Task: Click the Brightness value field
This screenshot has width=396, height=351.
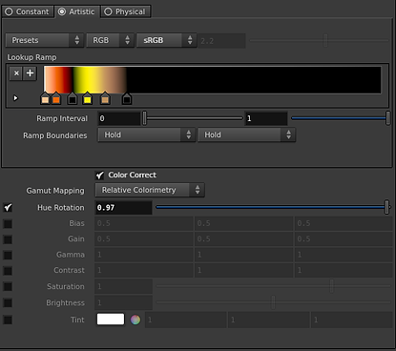Action: coord(123,302)
